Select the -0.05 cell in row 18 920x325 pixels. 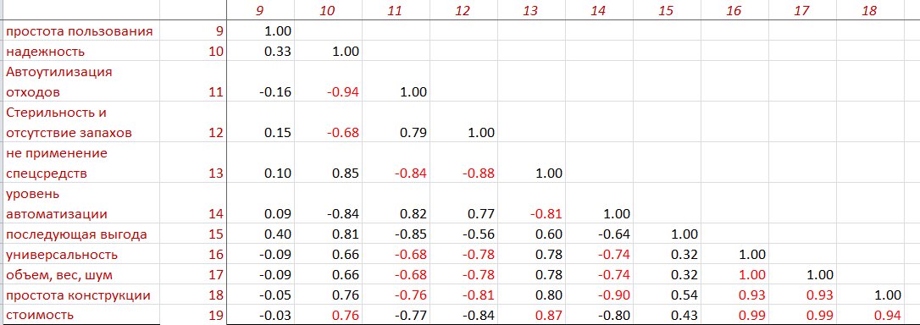(261, 295)
